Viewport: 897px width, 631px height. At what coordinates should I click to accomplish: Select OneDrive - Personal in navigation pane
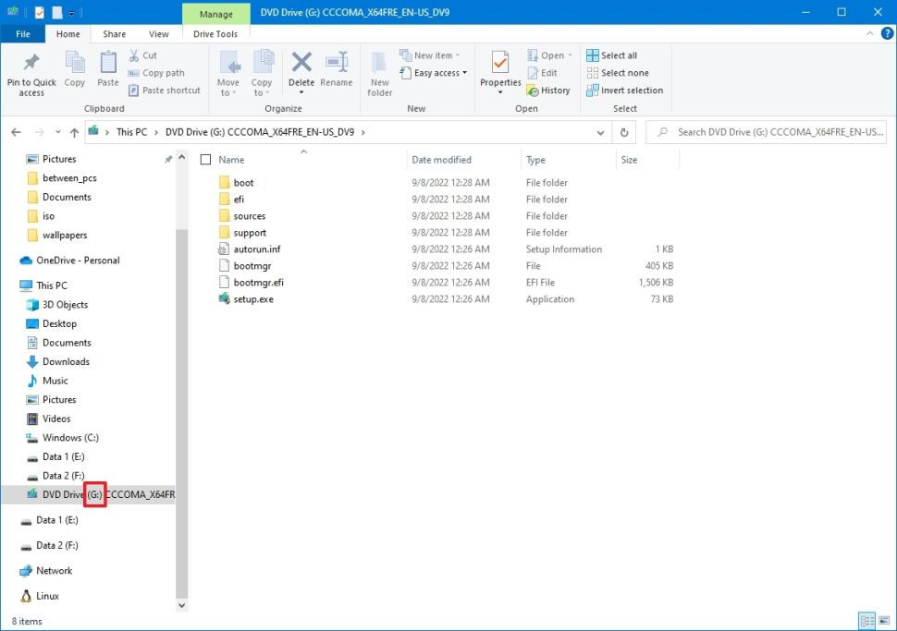[x=69, y=261]
